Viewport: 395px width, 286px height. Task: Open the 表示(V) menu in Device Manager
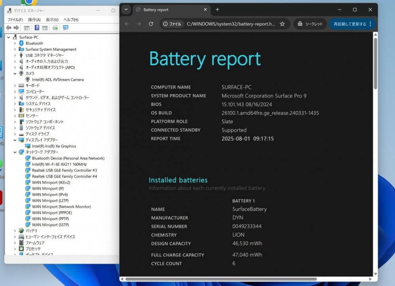[x=52, y=20]
